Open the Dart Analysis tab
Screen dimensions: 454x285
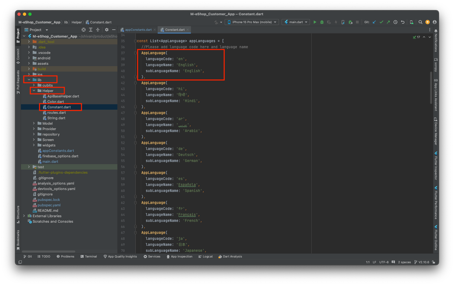(x=230, y=256)
